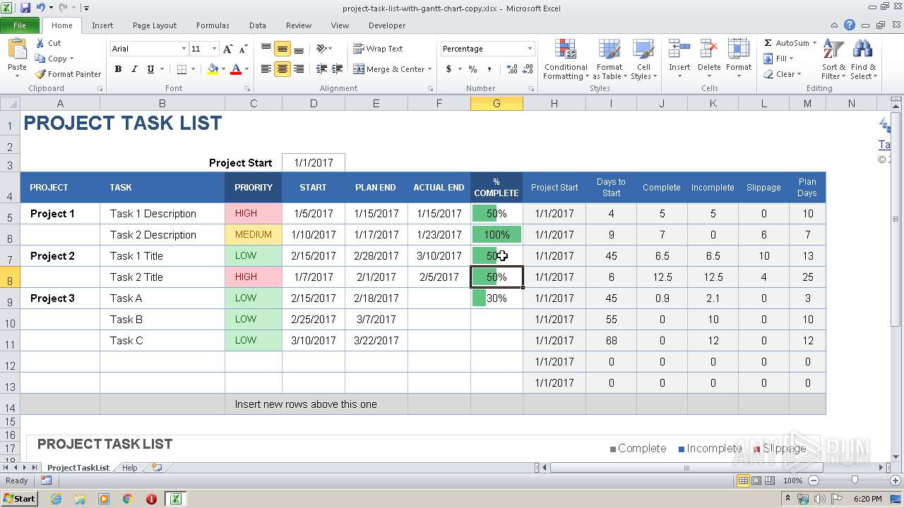Click the Windows Start button
This screenshot has height=508, width=904.
click(20, 498)
